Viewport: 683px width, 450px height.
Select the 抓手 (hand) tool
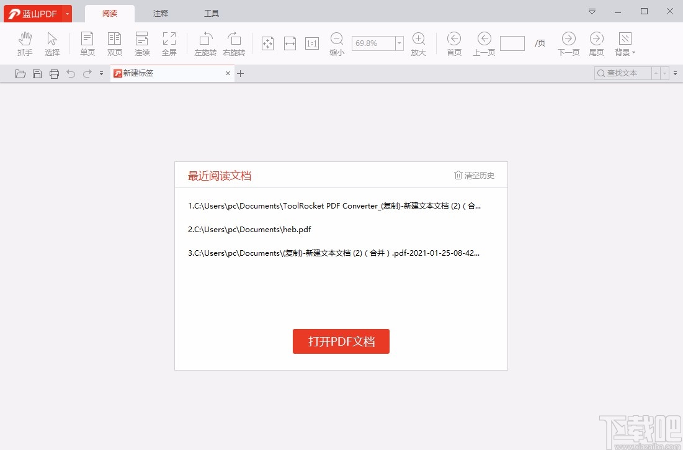[24, 43]
